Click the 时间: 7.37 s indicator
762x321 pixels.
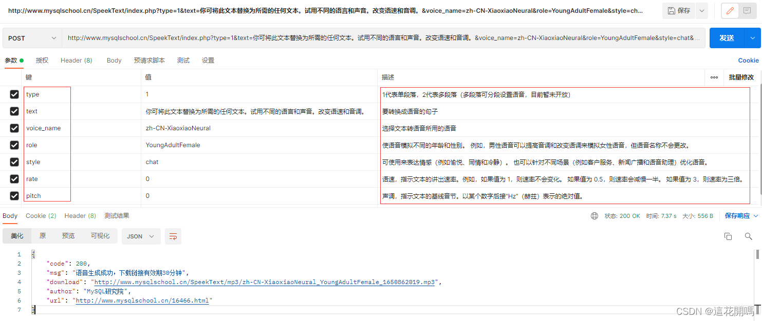pyautogui.click(x=661, y=216)
